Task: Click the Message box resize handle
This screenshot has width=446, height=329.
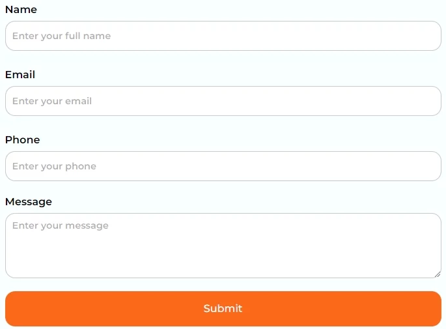Action: 438,274
